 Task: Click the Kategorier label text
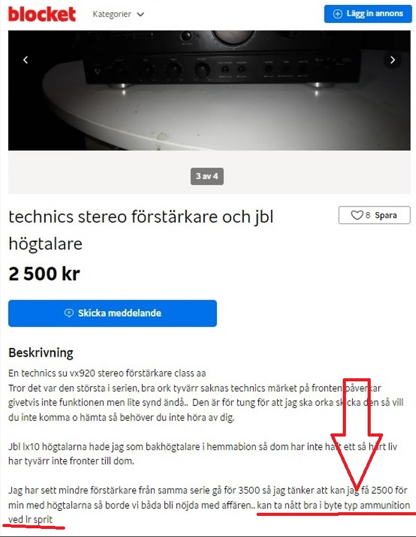point(112,14)
